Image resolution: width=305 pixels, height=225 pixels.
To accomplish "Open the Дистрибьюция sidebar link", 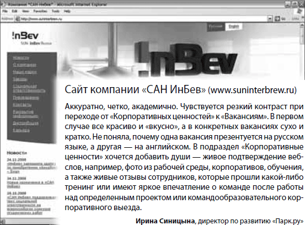I will coord(26,123).
